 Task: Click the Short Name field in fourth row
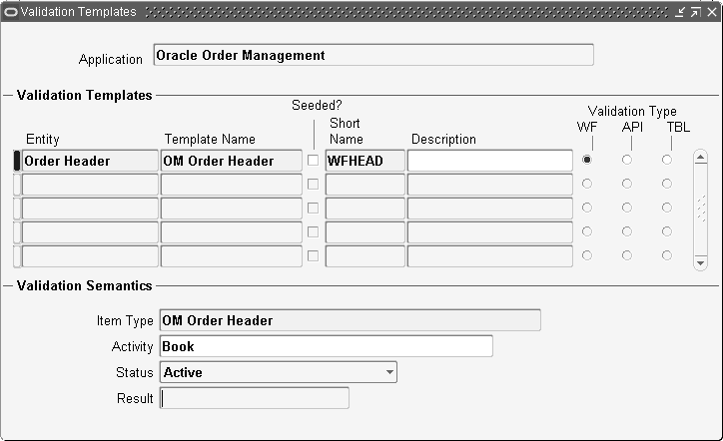365,232
